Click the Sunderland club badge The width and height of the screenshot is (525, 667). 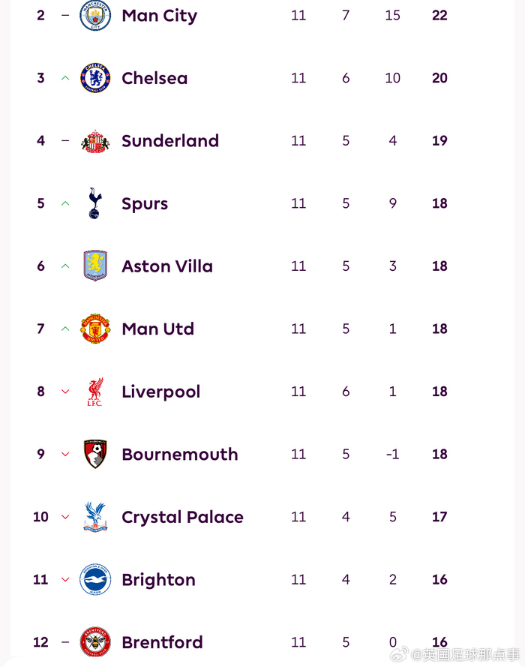tap(95, 141)
